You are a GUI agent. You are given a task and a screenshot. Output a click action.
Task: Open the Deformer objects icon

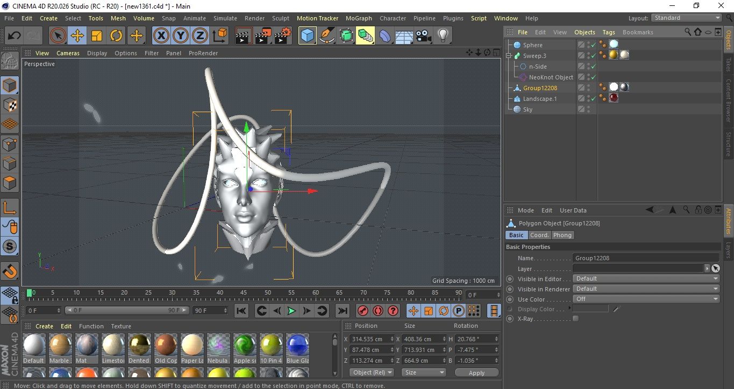click(384, 36)
